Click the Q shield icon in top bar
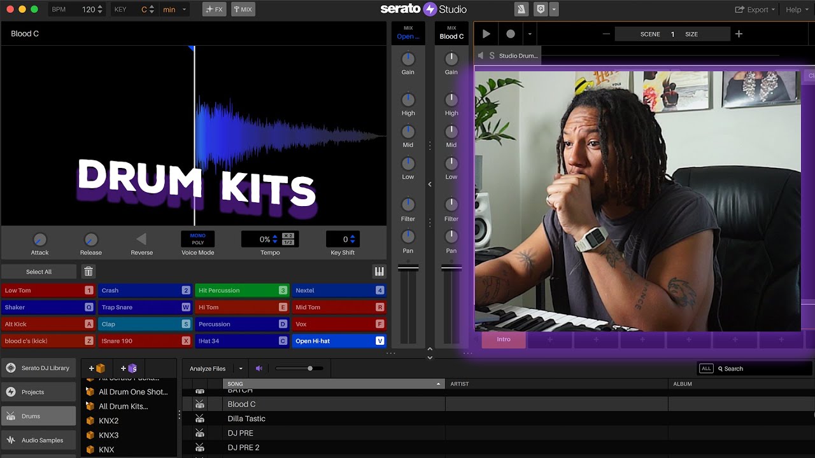The image size is (815, 458). pyautogui.click(x=541, y=10)
